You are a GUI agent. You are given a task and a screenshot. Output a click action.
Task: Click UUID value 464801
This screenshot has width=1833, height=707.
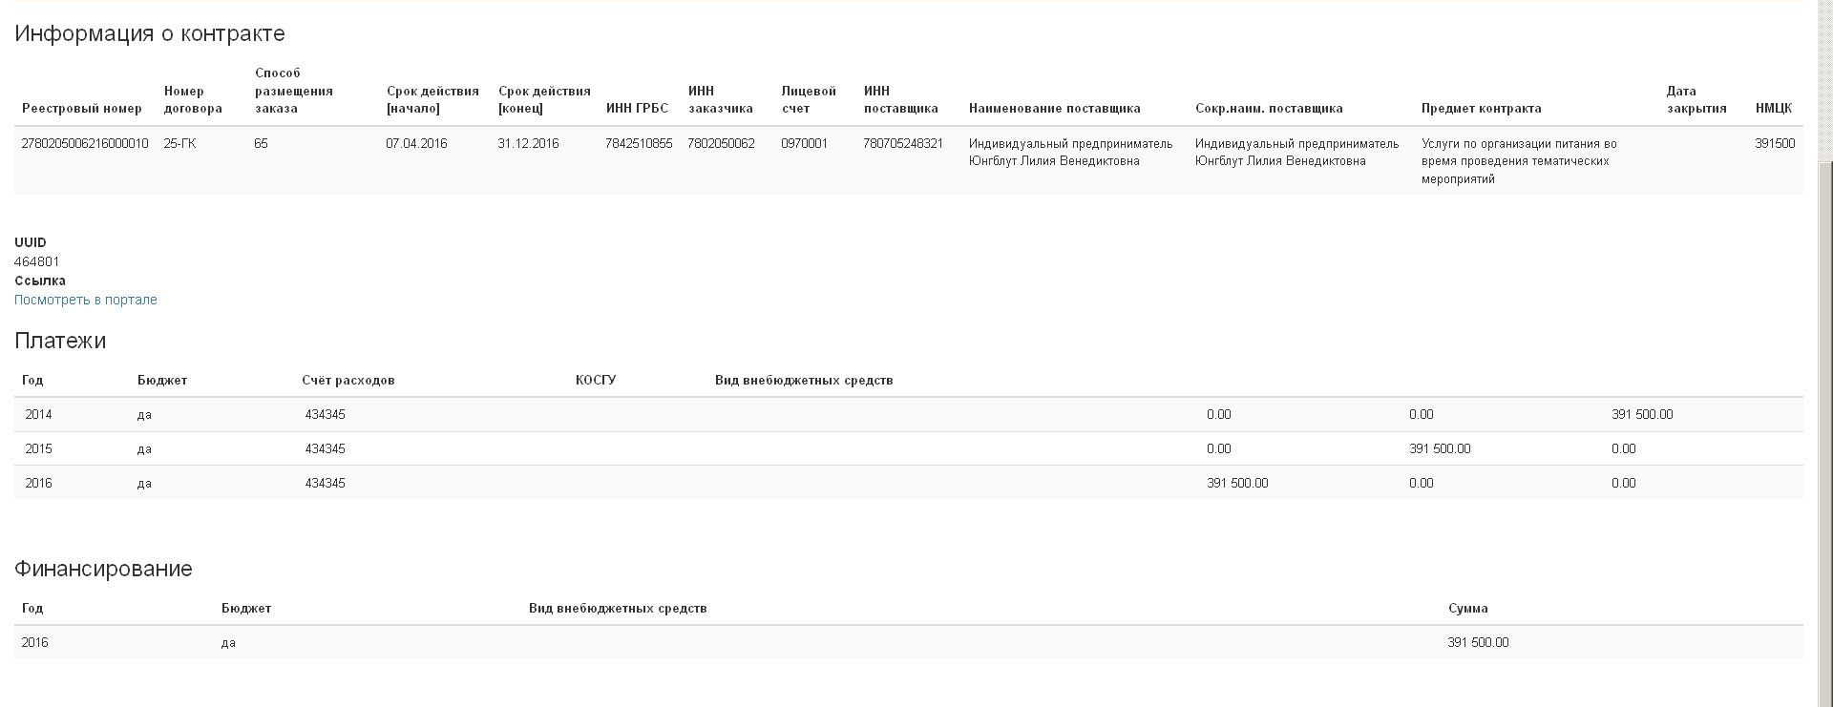(x=36, y=261)
